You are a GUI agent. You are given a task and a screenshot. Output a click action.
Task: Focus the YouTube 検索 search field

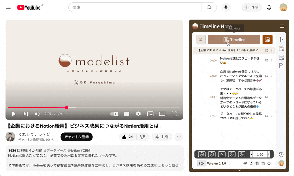[135, 7]
